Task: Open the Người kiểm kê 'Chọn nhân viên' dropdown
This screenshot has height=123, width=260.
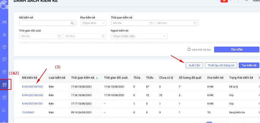Action: pos(140,36)
